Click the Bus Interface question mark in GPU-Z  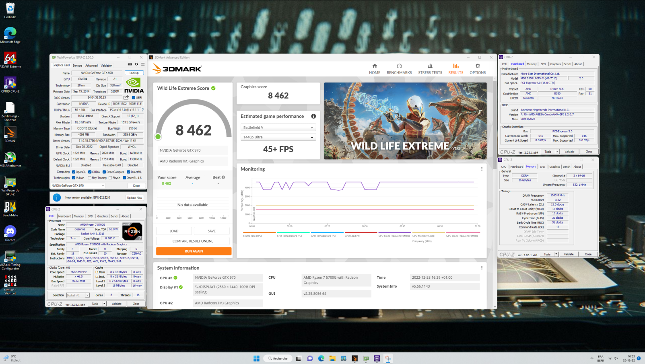142,110
